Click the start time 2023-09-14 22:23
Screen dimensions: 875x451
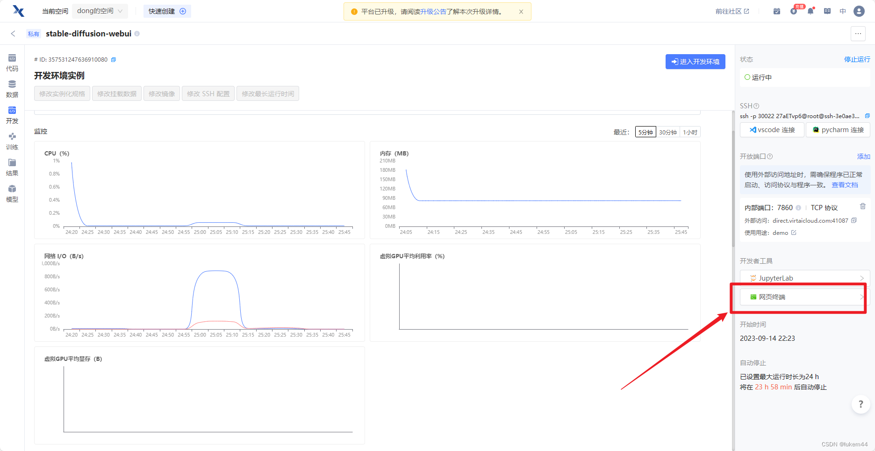pyautogui.click(x=767, y=338)
